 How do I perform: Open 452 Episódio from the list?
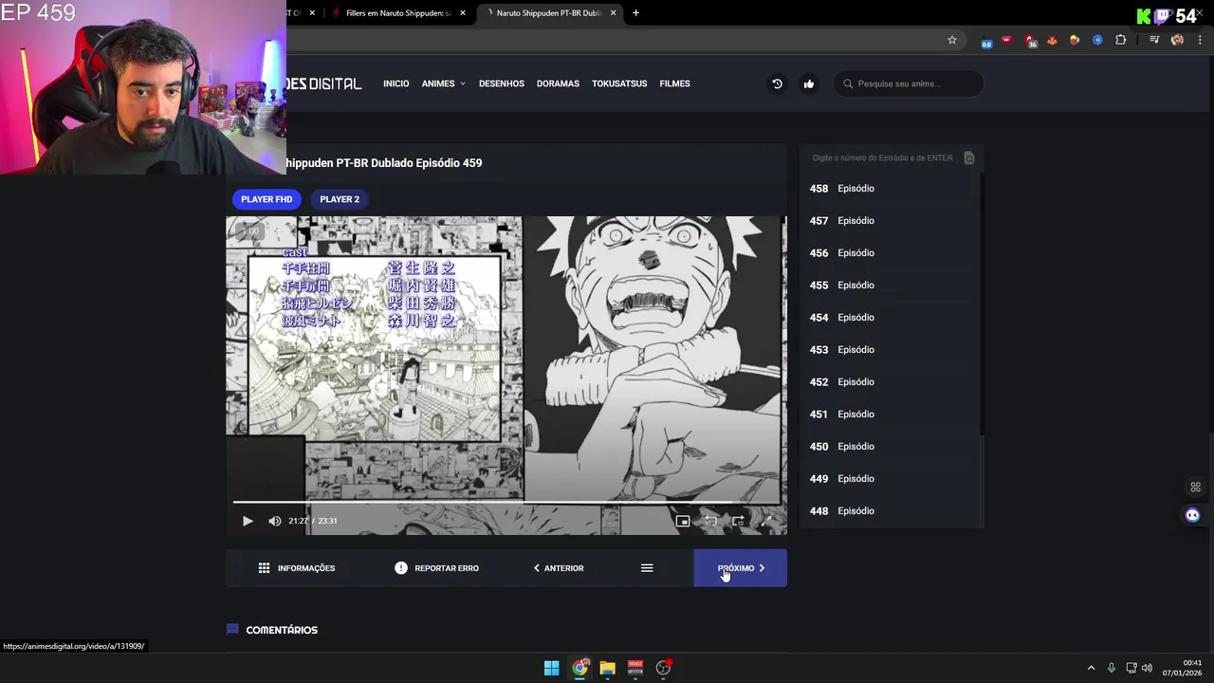pos(889,382)
